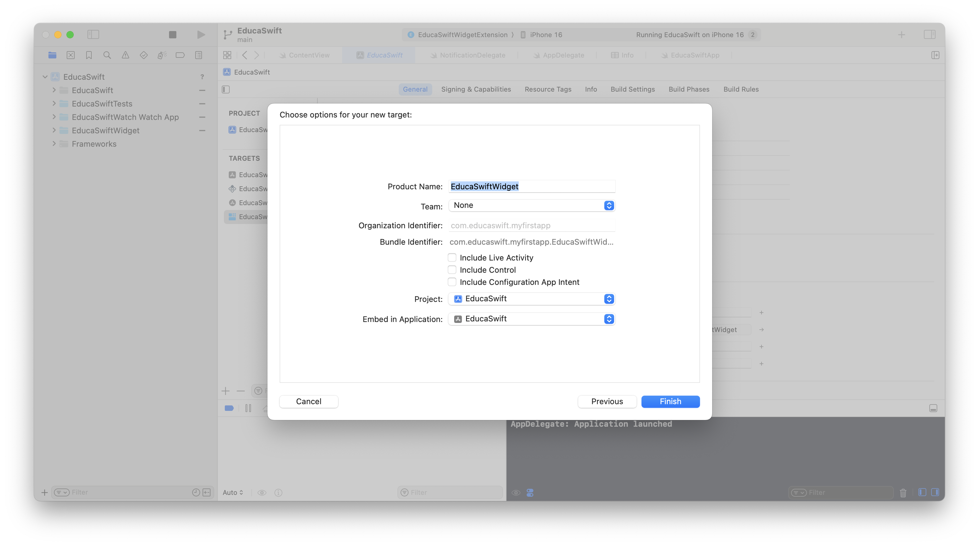Click the Cancel button

click(309, 401)
